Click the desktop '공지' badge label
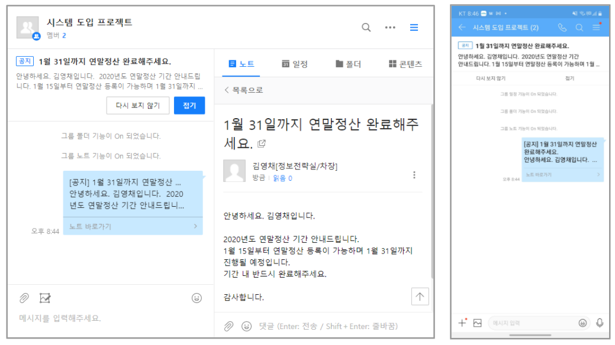 [25, 61]
